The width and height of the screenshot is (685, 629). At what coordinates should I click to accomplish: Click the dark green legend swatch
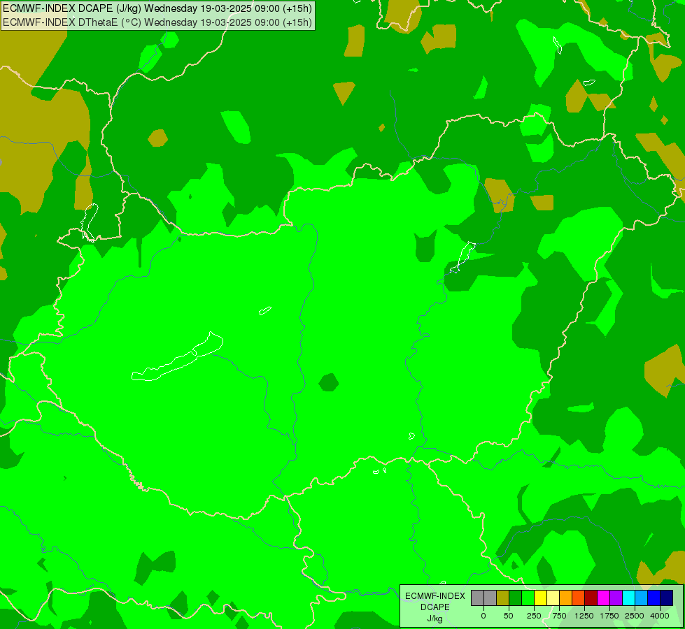click(x=516, y=598)
